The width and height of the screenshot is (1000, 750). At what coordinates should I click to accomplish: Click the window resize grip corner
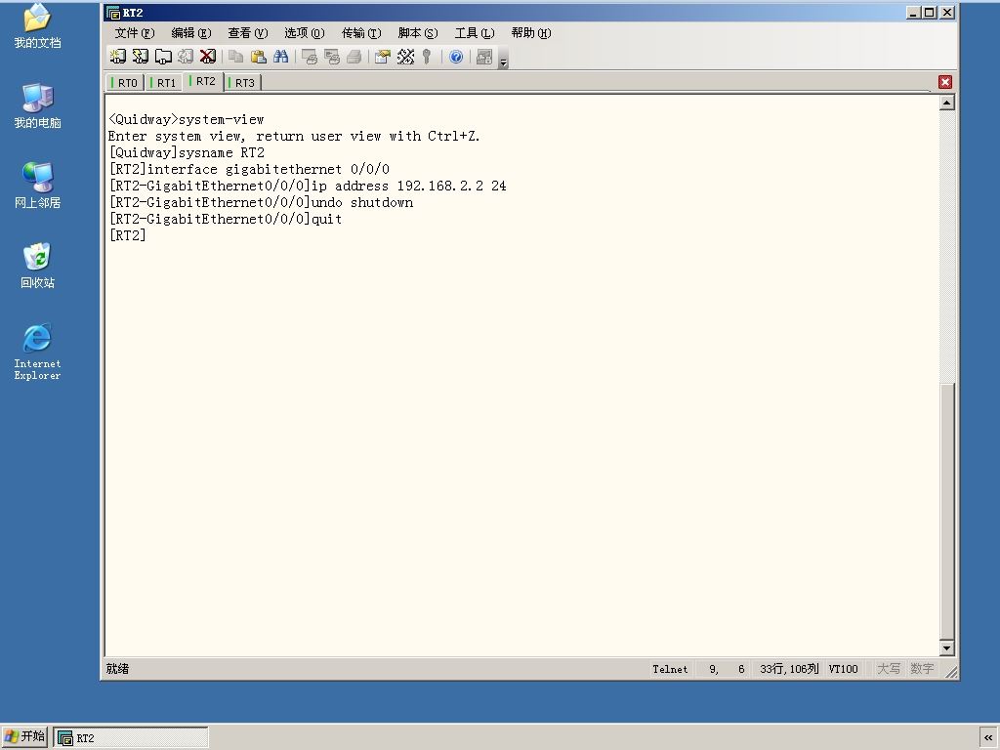[951, 672]
